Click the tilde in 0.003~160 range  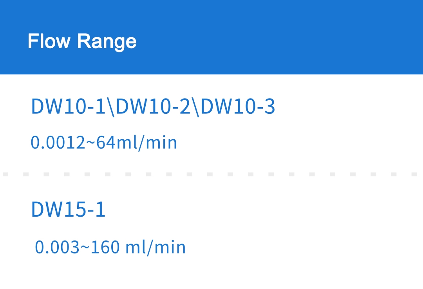point(85,248)
